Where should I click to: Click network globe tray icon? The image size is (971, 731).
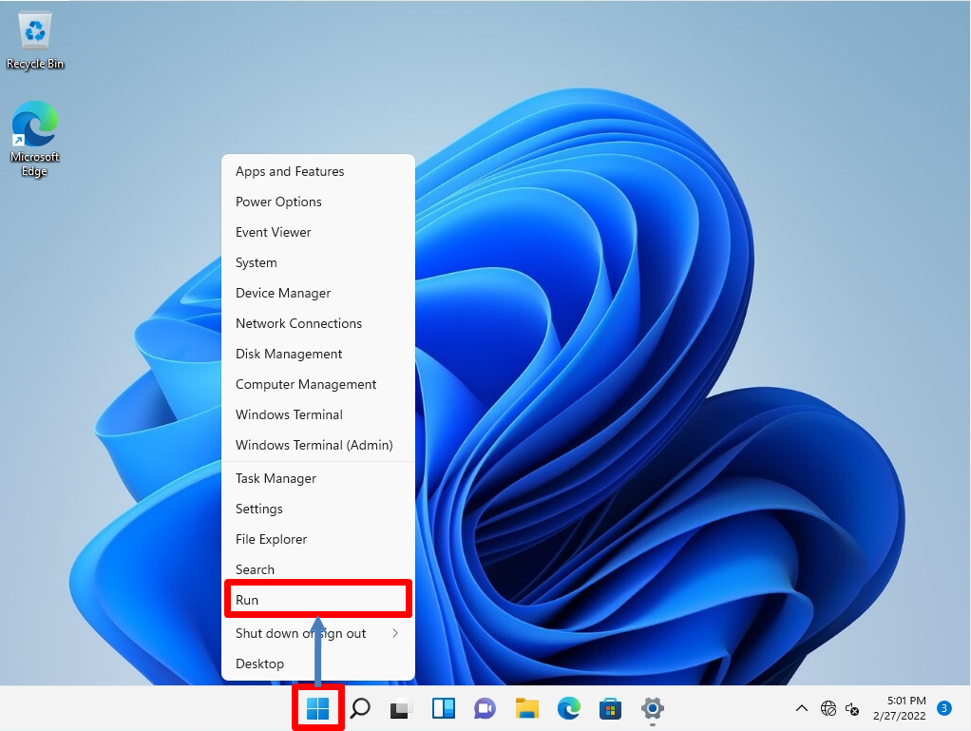click(x=828, y=708)
